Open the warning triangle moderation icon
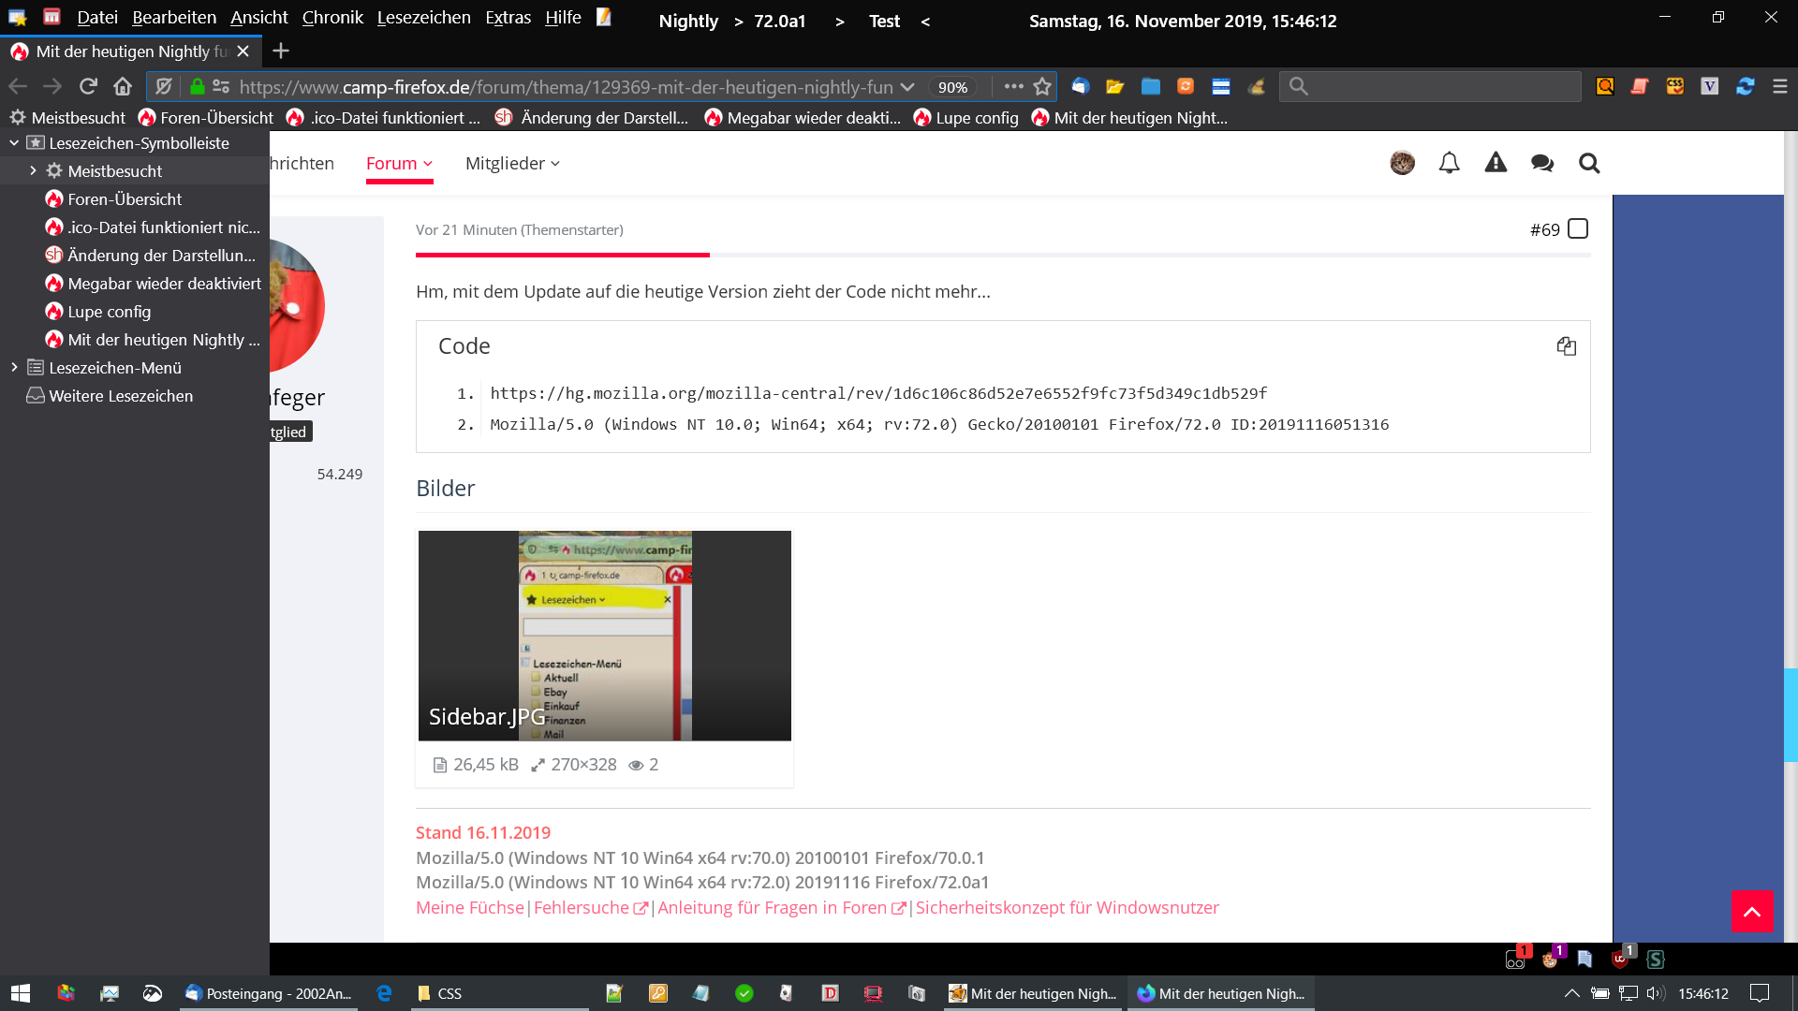 coord(1496,163)
